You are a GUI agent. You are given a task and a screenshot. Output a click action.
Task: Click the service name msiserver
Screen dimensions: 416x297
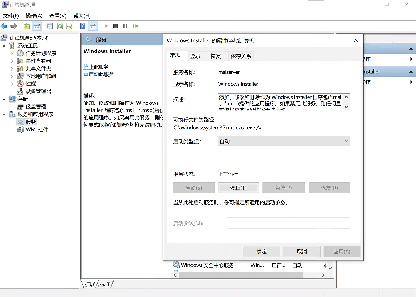[x=229, y=72]
